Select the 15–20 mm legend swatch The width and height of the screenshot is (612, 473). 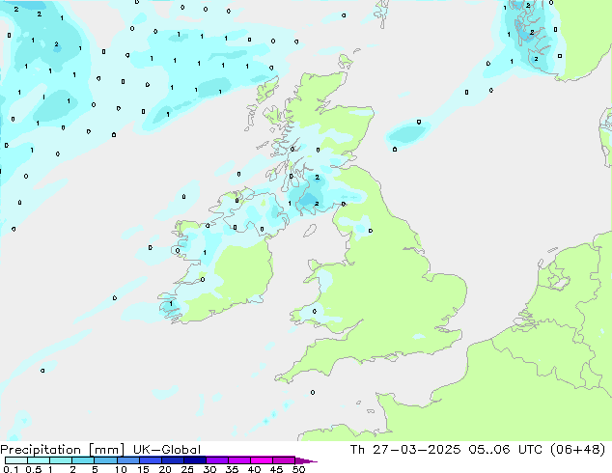point(151,460)
